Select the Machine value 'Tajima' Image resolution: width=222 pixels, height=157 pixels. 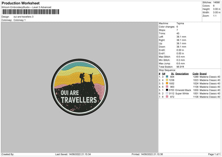(180, 23)
